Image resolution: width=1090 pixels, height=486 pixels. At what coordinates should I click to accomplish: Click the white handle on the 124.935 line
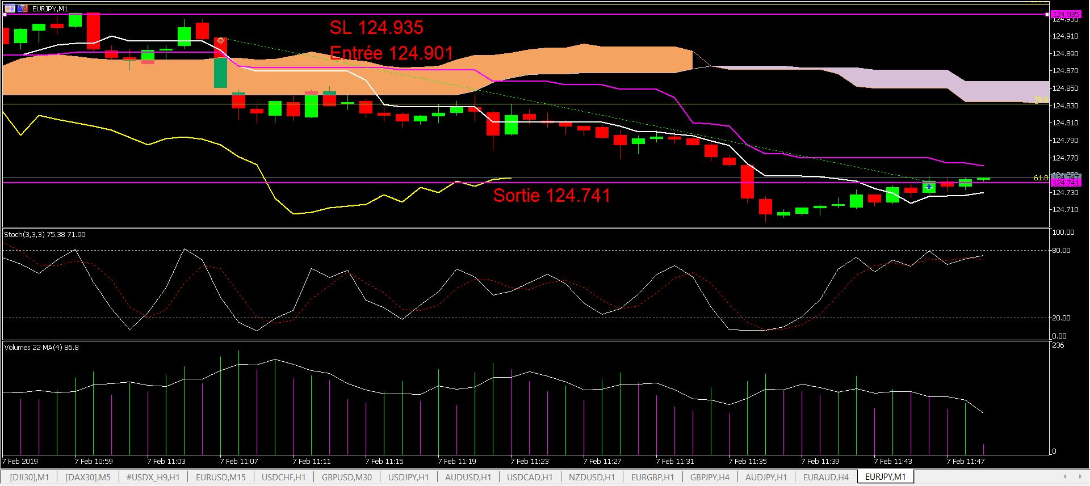click(x=1047, y=14)
